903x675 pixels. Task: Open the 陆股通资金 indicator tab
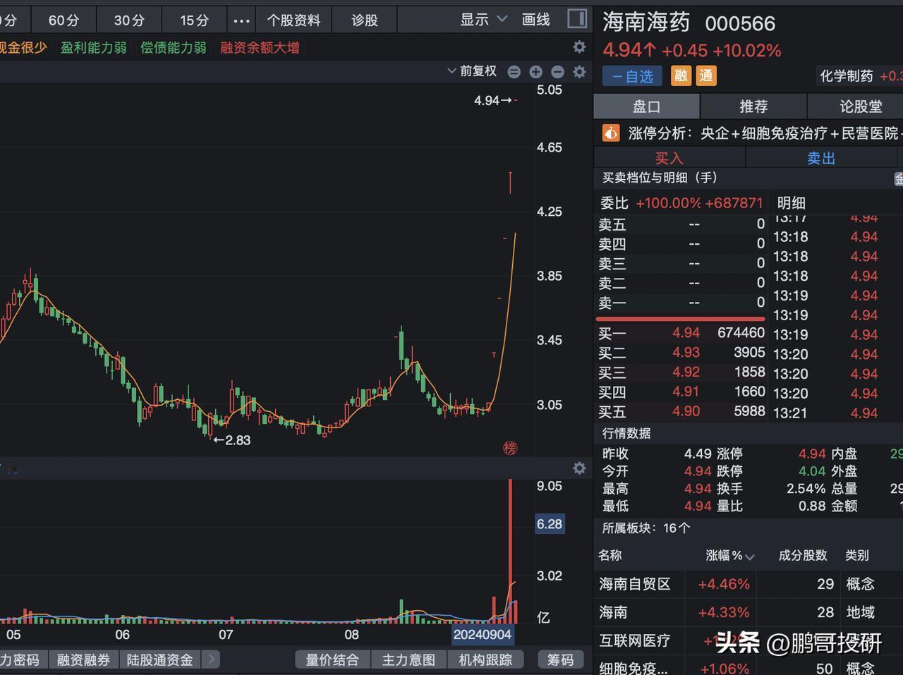tap(159, 659)
